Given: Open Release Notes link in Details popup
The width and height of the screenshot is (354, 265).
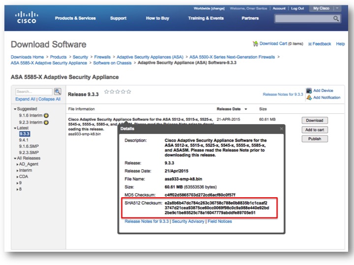Looking at the screenshot, I should [x=147, y=221].
